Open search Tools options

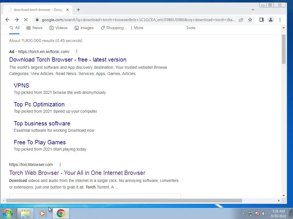click(x=191, y=28)
